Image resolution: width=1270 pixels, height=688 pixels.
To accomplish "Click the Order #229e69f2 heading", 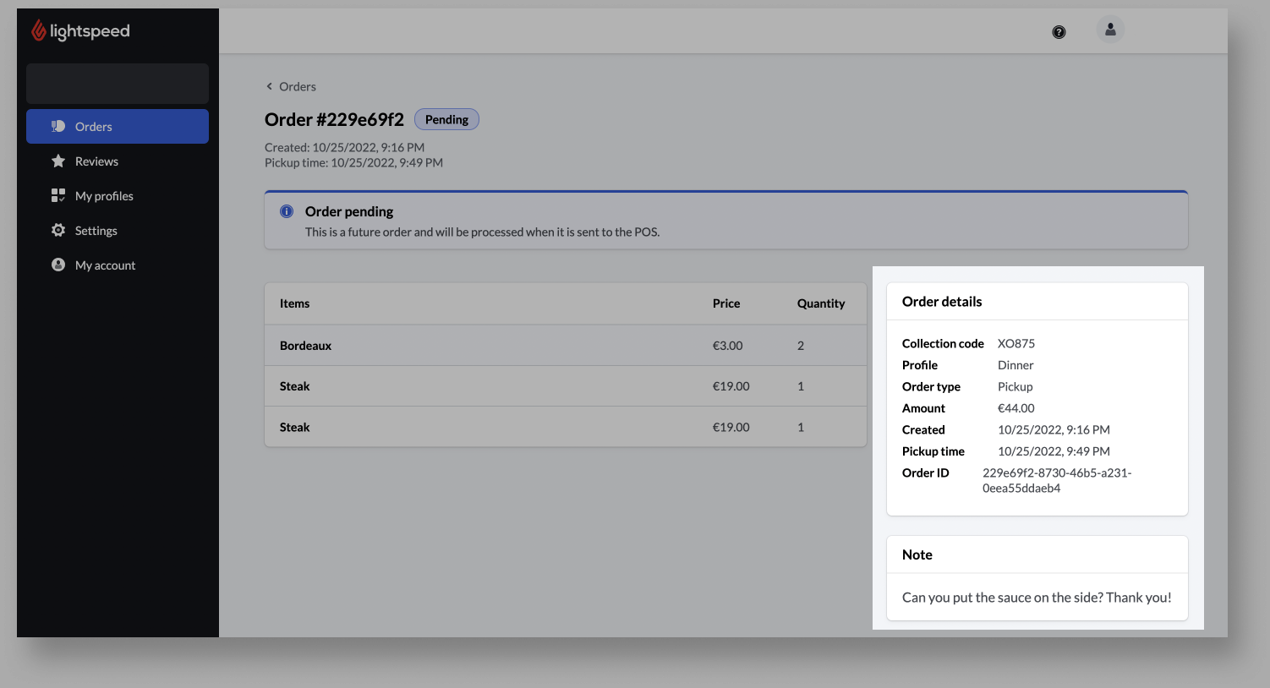I will coord(334,119).
